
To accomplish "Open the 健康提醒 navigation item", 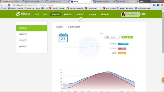I will point(105,14).
